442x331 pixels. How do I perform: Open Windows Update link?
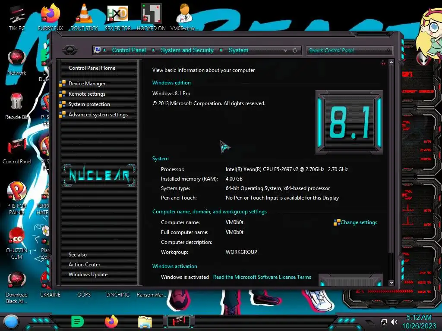[88, 275]
